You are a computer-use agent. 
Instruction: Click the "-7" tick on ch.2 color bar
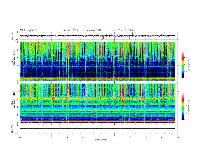tap(186, 120)
